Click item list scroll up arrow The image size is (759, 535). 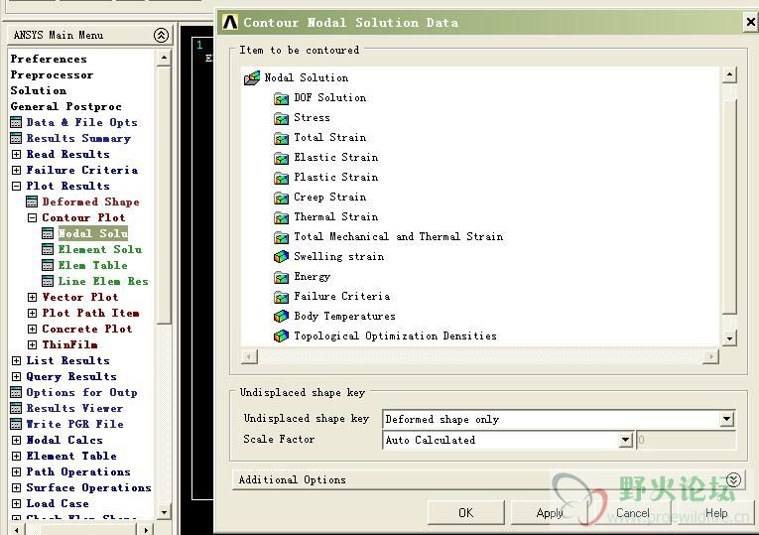(729, 75)
